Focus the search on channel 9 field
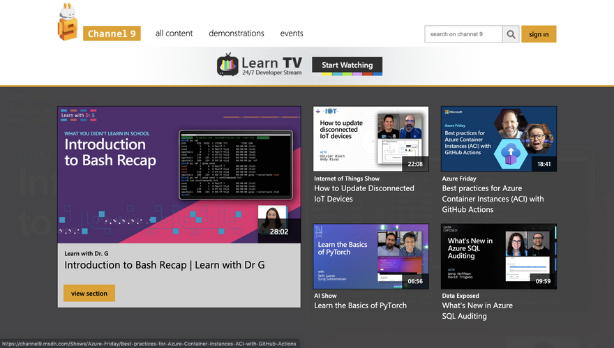The image size is (614, 348). point(463,34)
